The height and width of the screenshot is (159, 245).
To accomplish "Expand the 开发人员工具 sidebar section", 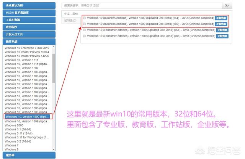I will click(x=29, y=34).
